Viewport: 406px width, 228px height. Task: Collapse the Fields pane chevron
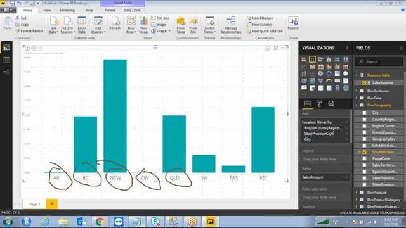[401, 48]
